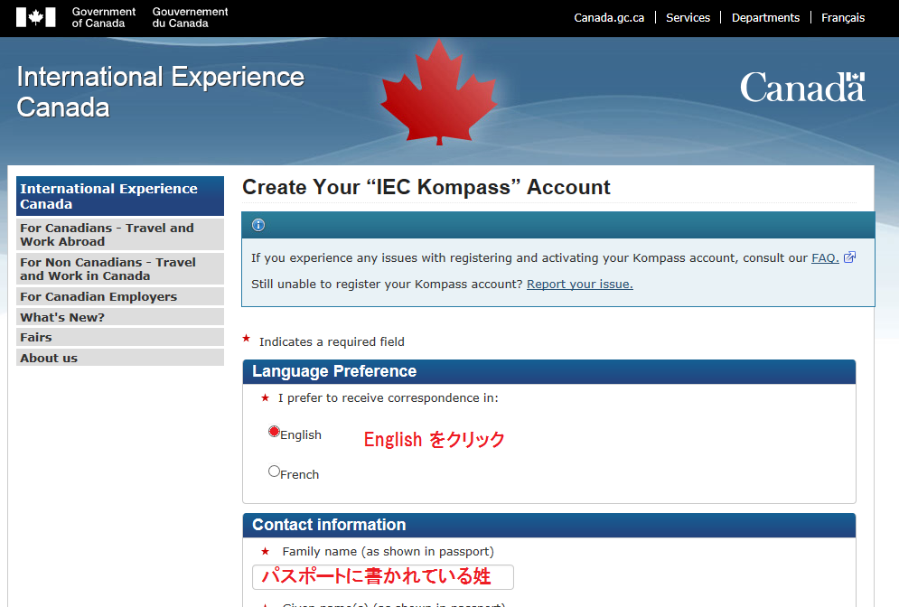Screen dimensions: 899x607
Task: Click the blue info icon in notice banner
Action: click(x=258, y=225)
